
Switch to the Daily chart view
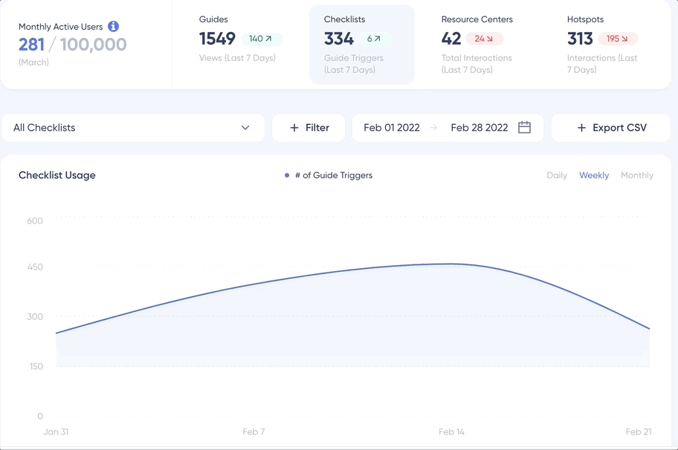pyautogui.click(x=557, y=175)
